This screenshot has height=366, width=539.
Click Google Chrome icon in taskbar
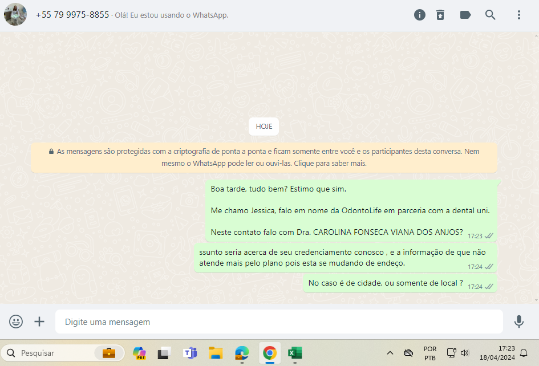click(270, 353)
